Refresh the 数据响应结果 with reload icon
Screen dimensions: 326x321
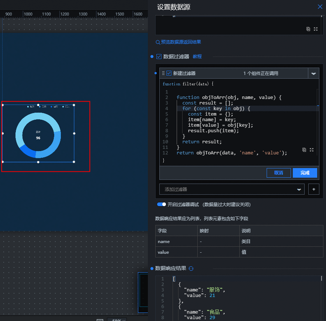(191, 269)
